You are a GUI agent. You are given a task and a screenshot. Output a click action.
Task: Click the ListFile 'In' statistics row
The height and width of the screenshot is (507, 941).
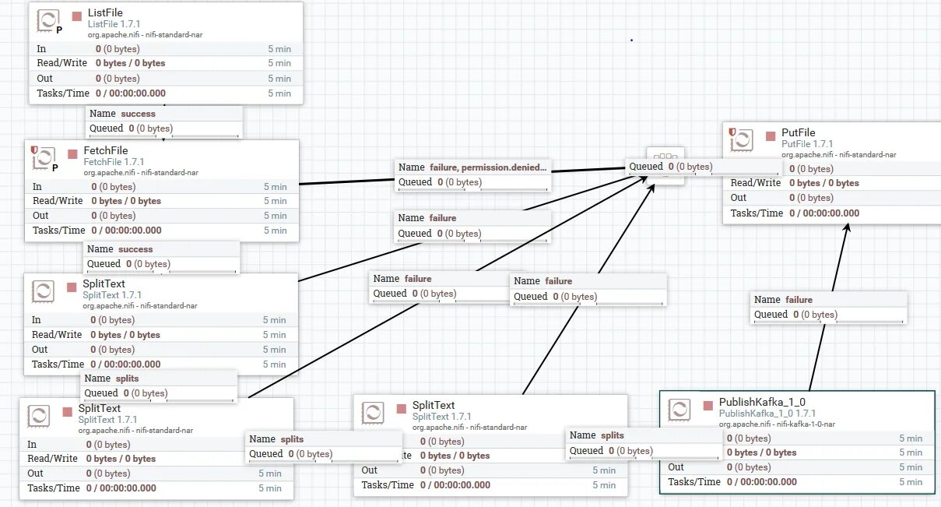pyautogui.click(x=164, y=48)
